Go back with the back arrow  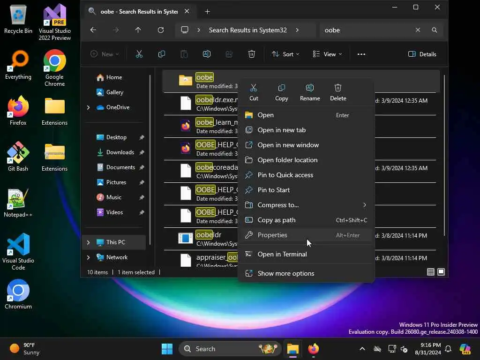tap(93, 30)
